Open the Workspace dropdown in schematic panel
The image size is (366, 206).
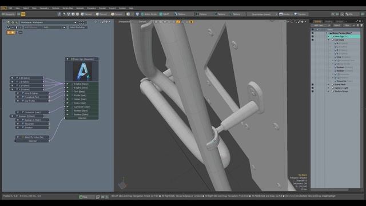tap(48, 22)
